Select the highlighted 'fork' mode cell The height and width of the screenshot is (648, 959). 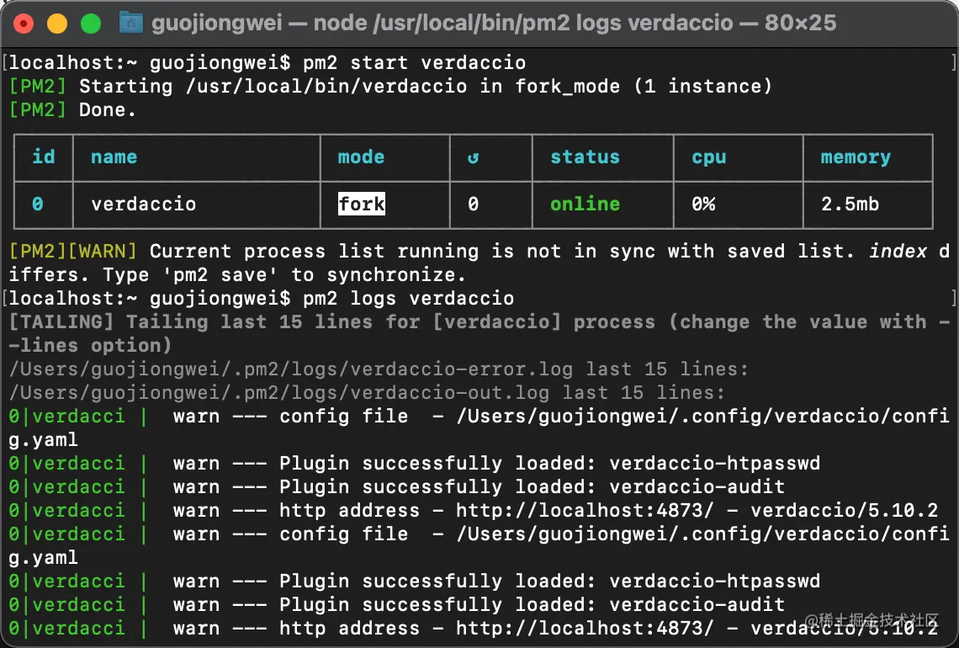362,204
